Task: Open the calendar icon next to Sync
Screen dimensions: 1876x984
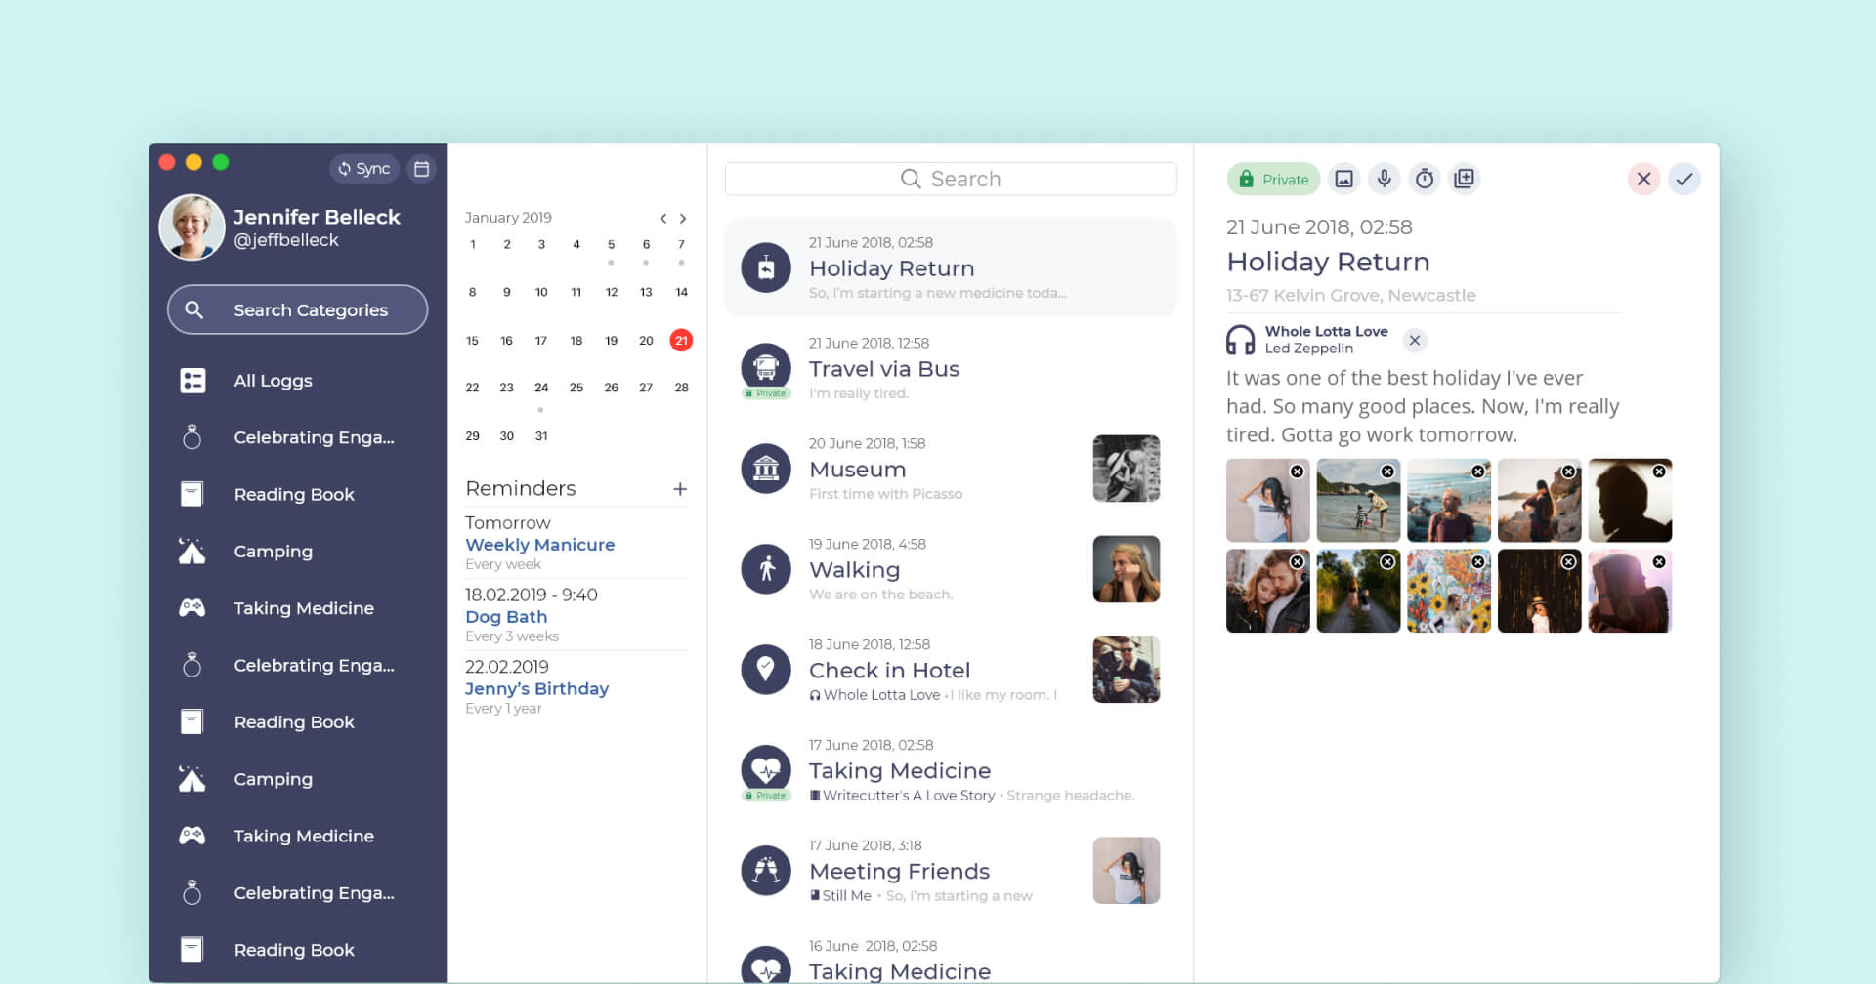Action: (x=421, y=168)
